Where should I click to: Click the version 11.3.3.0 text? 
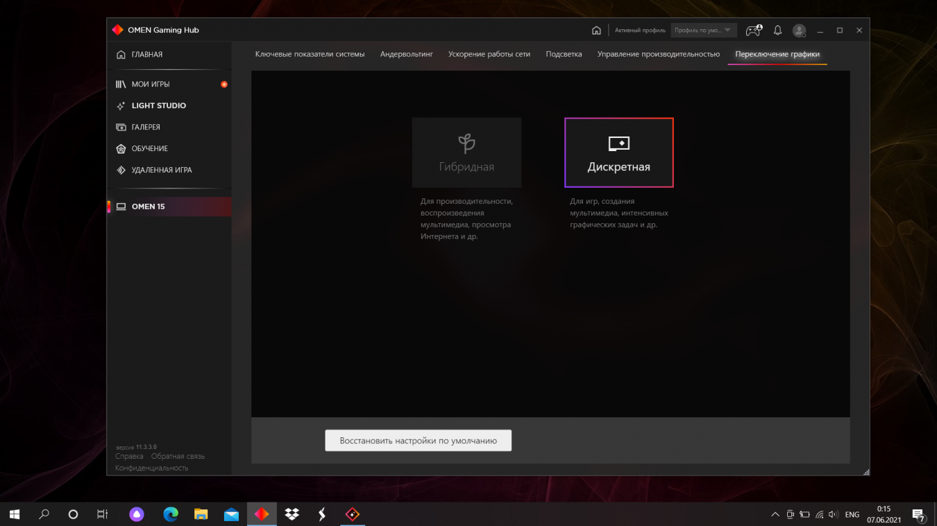coord(137,447)
